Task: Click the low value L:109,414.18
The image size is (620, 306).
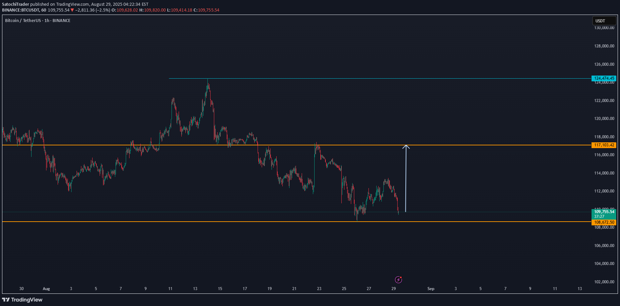Action: 180,10
